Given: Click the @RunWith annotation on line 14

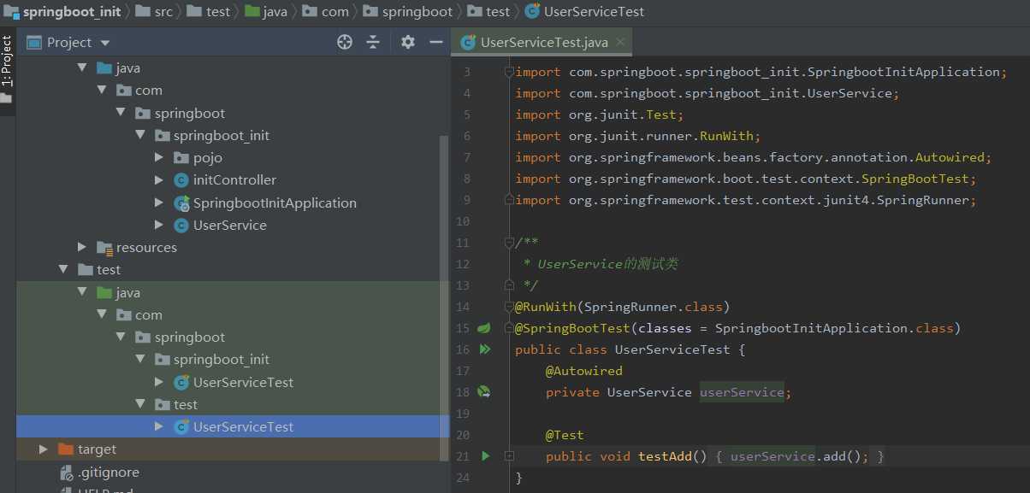Looking at the screenshot, I should click(546, 307).
